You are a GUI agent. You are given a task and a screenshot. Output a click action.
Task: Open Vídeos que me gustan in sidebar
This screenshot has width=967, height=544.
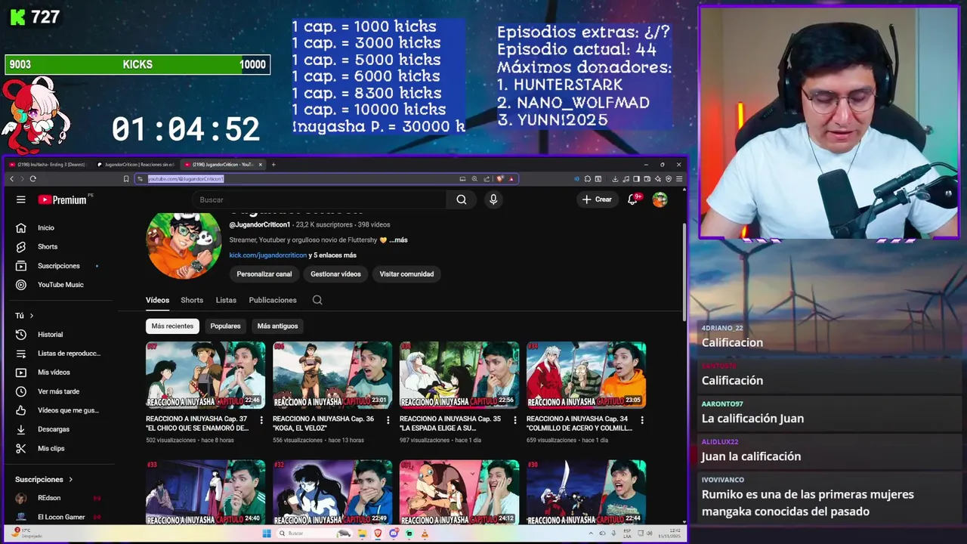57,410
